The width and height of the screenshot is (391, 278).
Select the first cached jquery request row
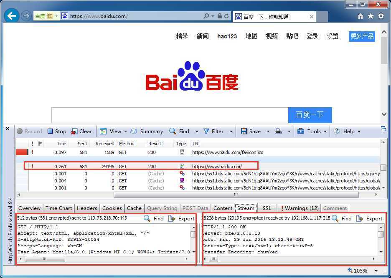pos(198,174)
